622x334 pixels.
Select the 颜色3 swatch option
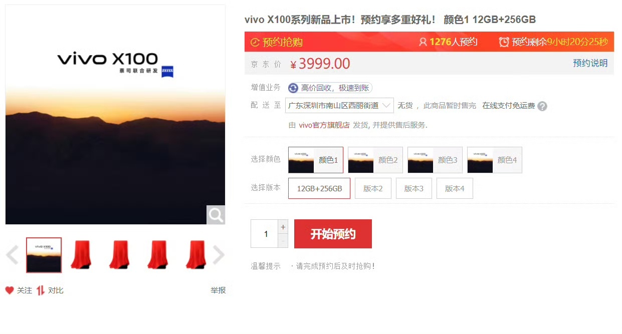435,160
